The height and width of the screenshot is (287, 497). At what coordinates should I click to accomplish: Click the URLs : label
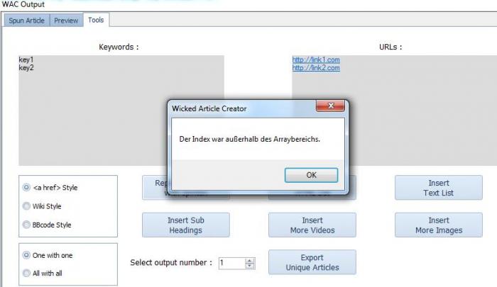pos(390,47)
